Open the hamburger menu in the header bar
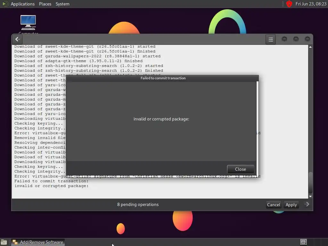This screenshot has height=246, width=328. tap(270, 39)
